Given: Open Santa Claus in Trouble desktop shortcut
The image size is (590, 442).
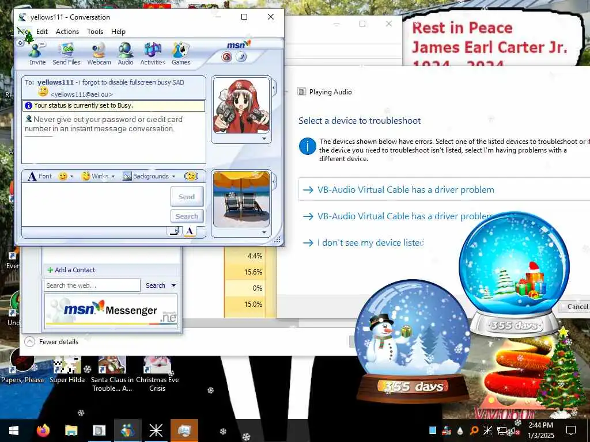Looking at the screenshot, I should pyautogui.click(x=112, y=374).
